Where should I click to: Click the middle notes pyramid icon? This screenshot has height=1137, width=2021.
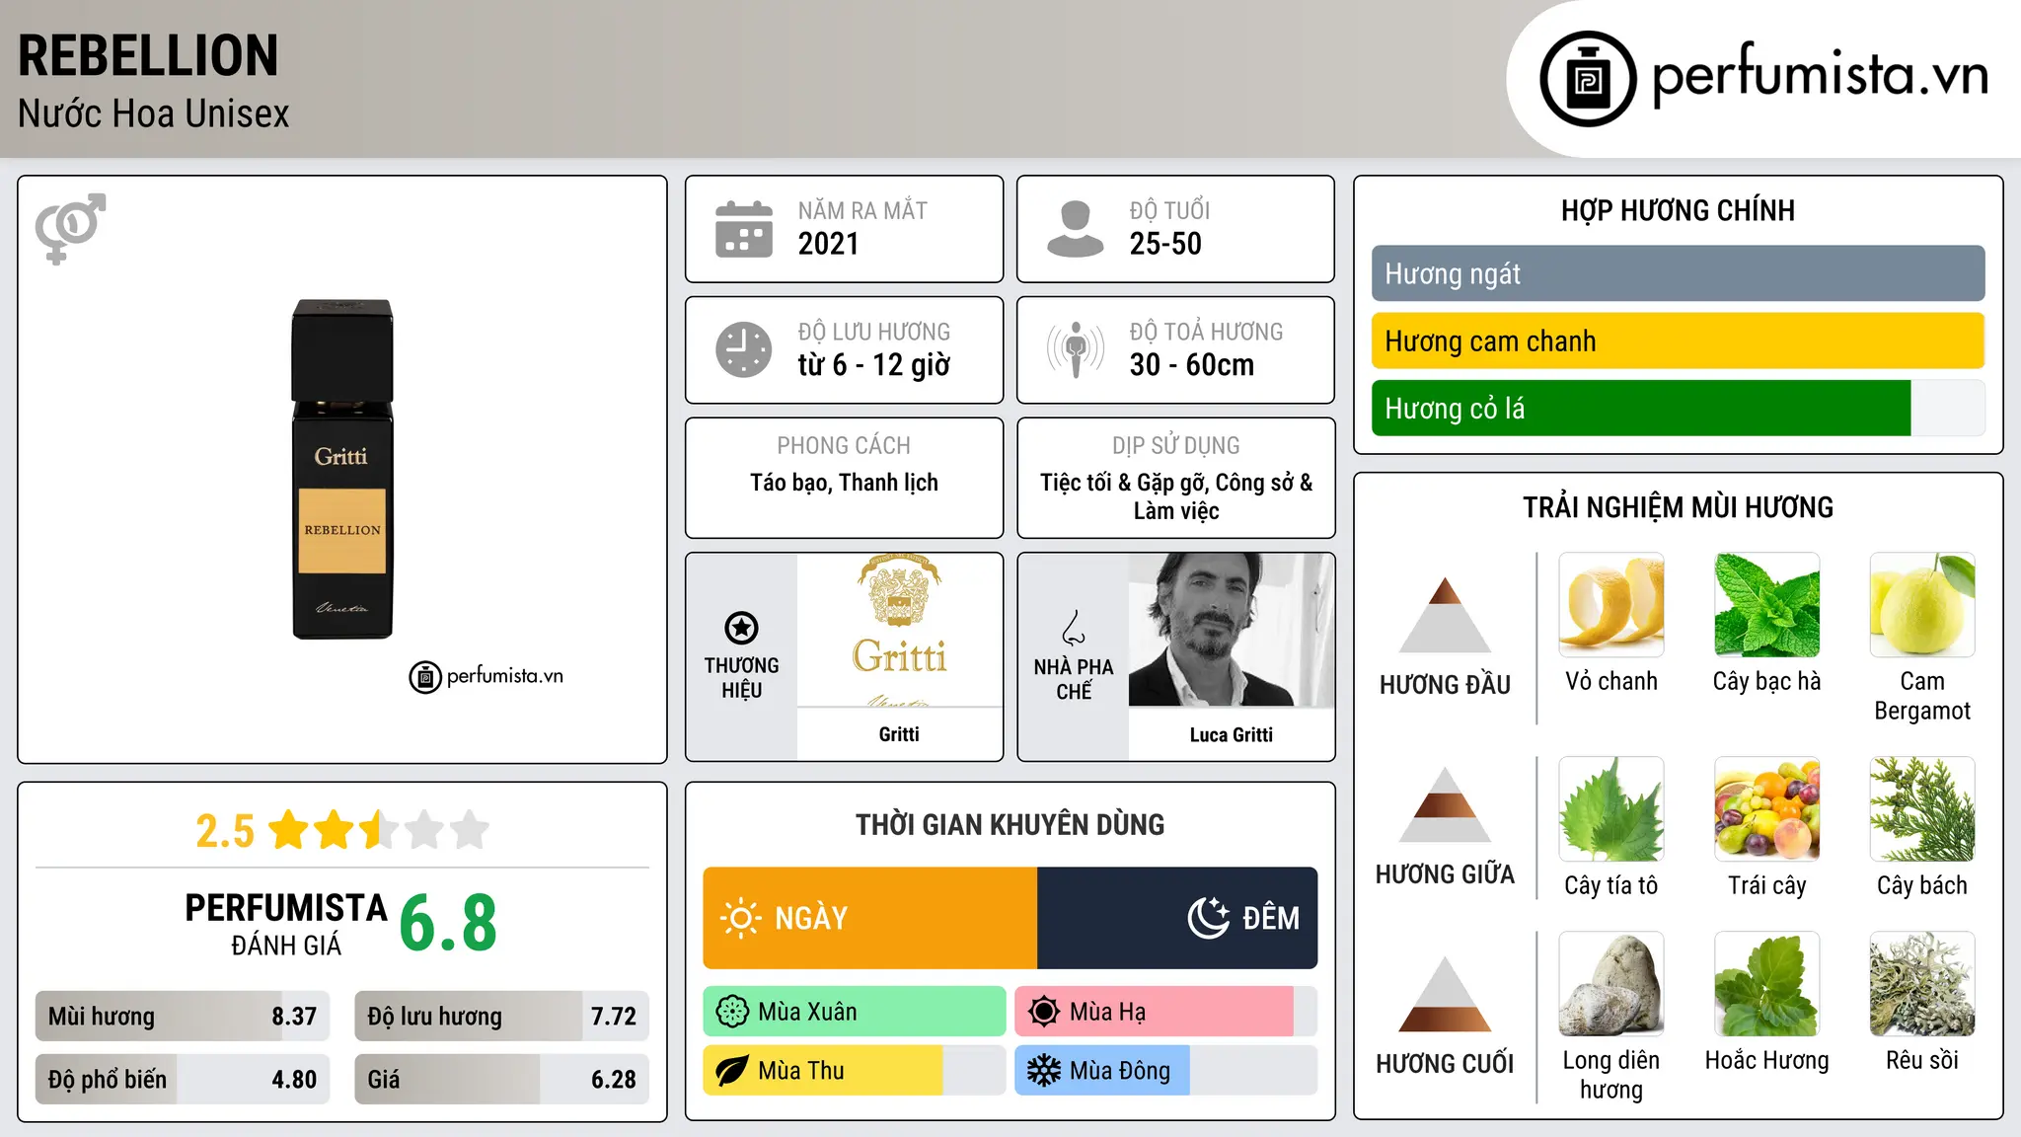tap(1445, 804)
